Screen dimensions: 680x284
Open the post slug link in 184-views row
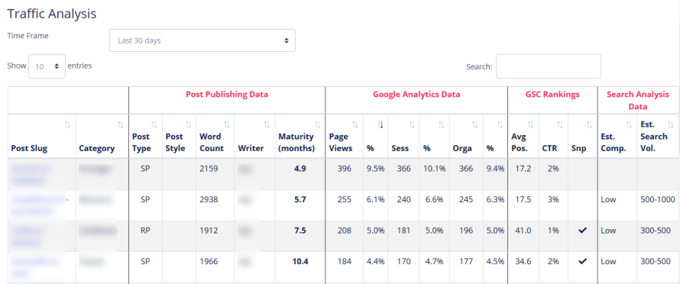tap(34, 267)
